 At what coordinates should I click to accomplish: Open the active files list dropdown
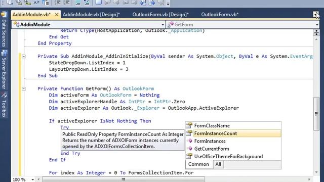(x=315, y=15)
